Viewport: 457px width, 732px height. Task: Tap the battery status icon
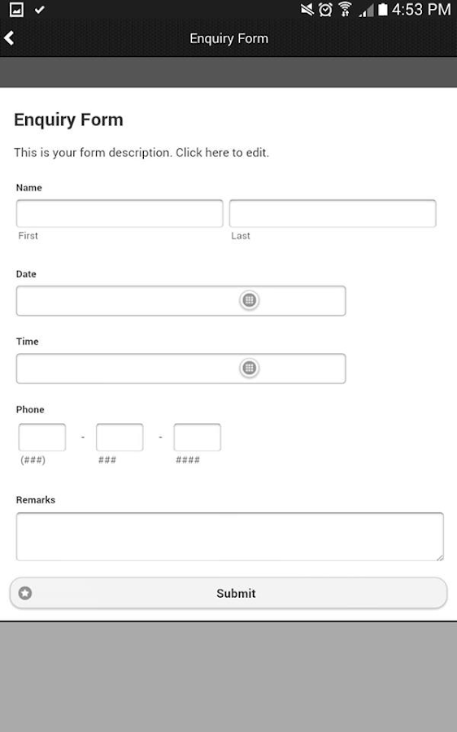pyautogui.click(x=383, y=9)
